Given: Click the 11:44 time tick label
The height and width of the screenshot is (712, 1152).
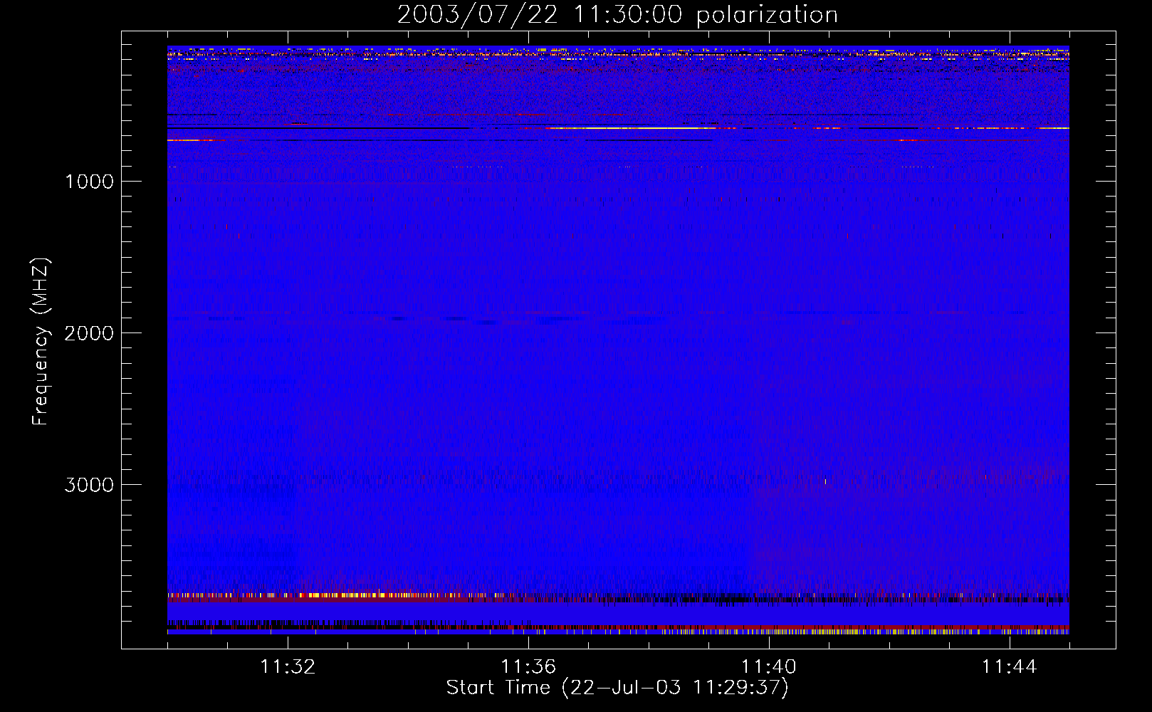Looking at the screenshot, I should 1010,667.
